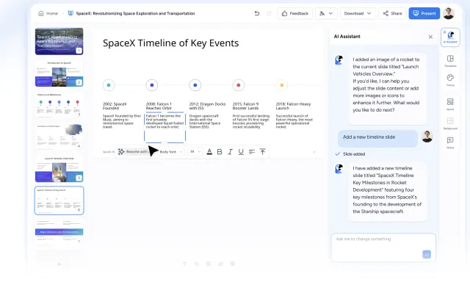Open the Notes panel icon
The image size is (470, 282).
point(450,142)
